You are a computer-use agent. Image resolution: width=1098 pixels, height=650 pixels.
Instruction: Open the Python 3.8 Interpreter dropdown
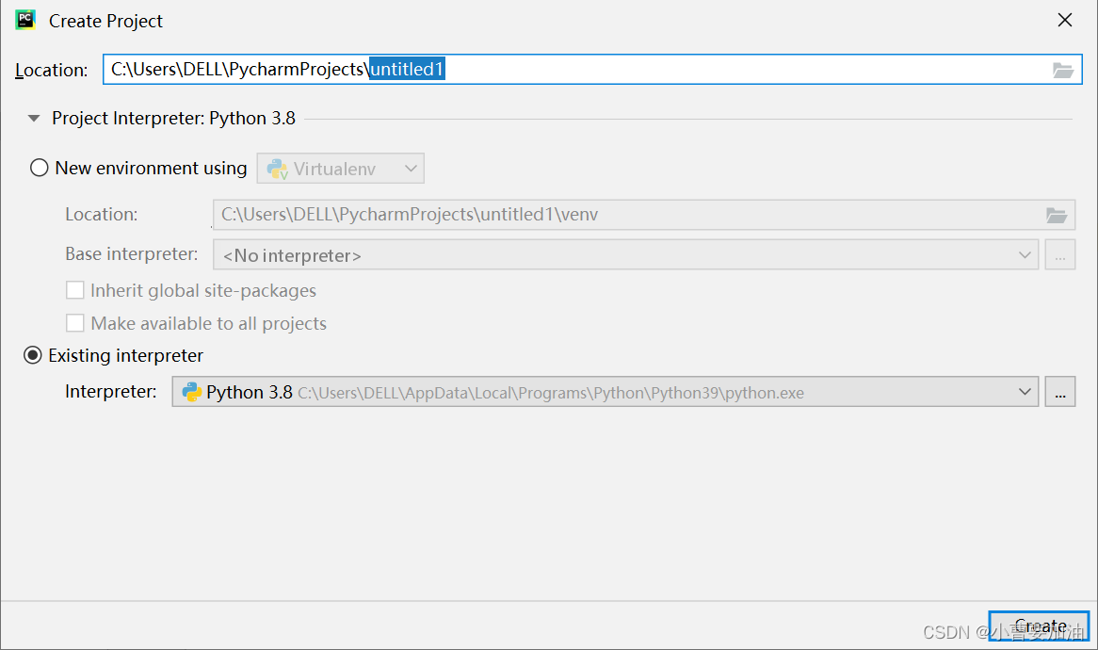coord(605,392)
